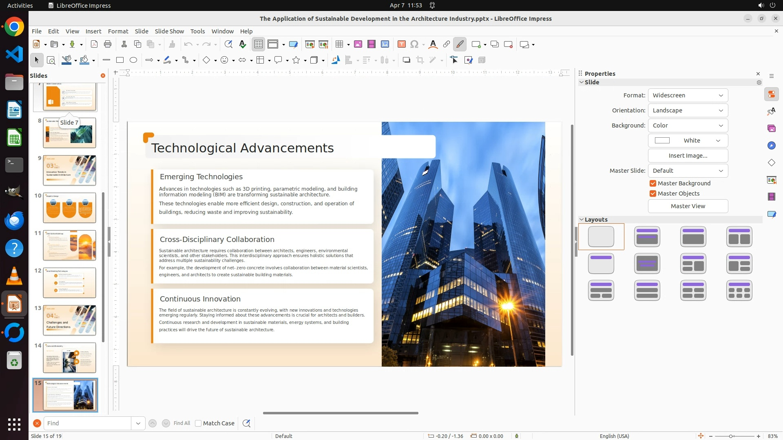The width and height of the screenshot is (783, 440).
Task: Click the Insert Text Box icon
Action: coord(401,44)
